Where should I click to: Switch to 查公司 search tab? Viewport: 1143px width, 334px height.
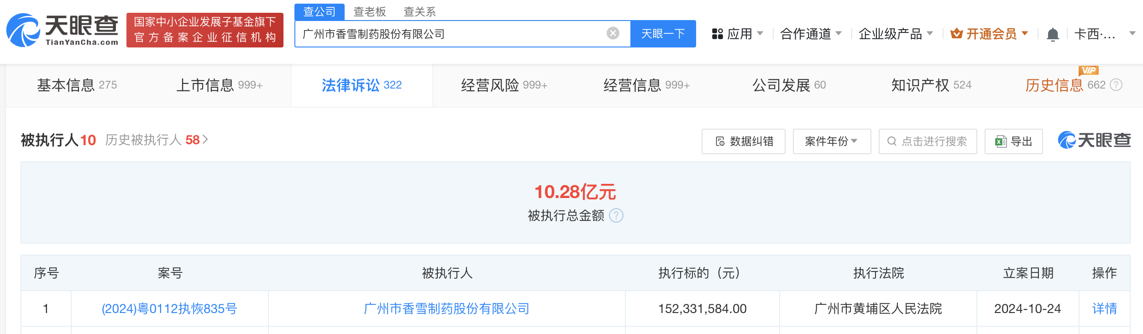[x=320, y=11]
